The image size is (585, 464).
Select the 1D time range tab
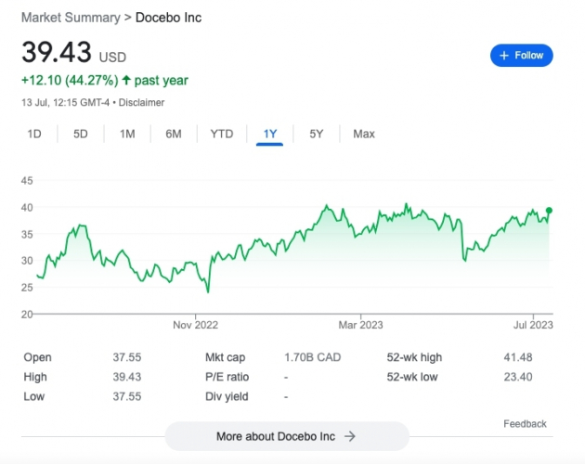coord(34,134)
